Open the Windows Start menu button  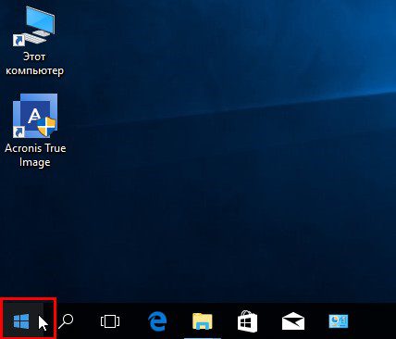[x=21, y=321]
